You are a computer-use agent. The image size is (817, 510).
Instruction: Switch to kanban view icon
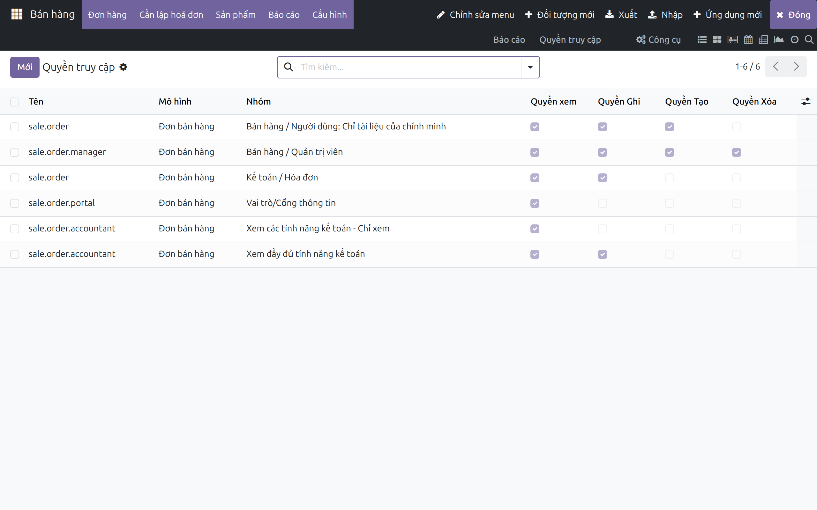click(717, 40)
